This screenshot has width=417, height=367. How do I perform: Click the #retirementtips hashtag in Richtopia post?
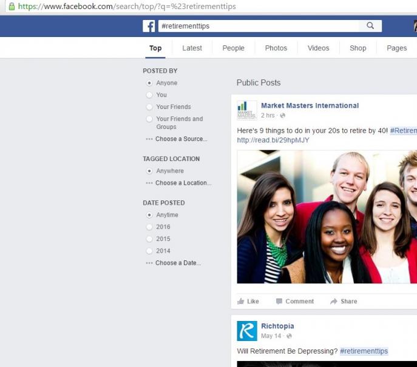coord(364,351)
